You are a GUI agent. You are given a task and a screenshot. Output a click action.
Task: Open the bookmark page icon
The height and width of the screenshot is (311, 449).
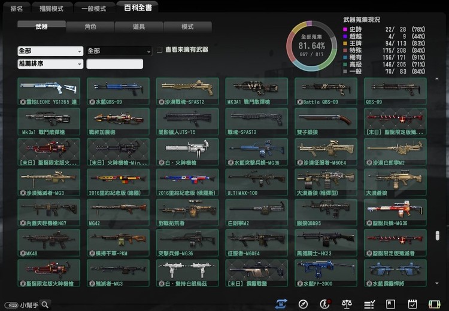[390, 304]
